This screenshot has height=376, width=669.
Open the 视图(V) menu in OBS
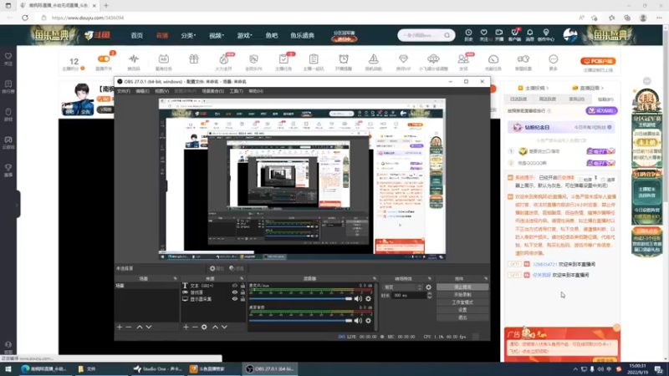click(x=161, y=91)
